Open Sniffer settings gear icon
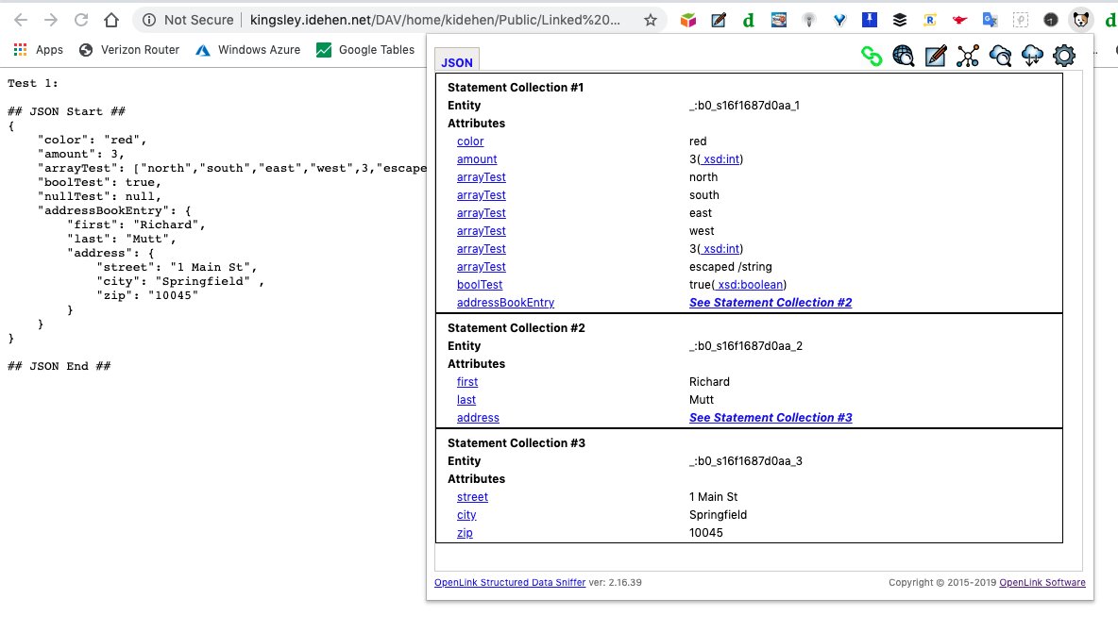Viewport: 1118px width, 632px height. (x=1064, y=56)
